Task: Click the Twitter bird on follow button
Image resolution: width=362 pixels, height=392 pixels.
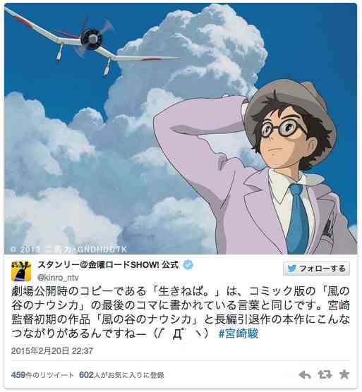Action: pyautogui.click(x=292, y=269)
